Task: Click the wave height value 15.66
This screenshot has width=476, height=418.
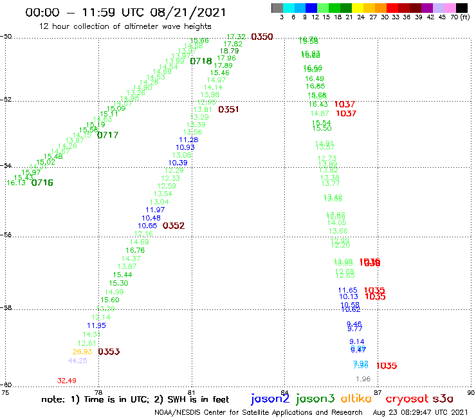Action: pos(199,41)
